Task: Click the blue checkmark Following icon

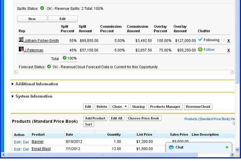Action: click(200, 40)
